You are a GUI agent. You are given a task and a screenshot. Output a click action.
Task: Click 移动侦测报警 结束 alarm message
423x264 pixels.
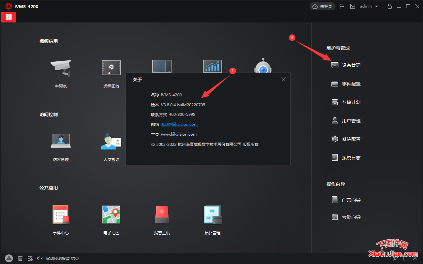point(62,259)
